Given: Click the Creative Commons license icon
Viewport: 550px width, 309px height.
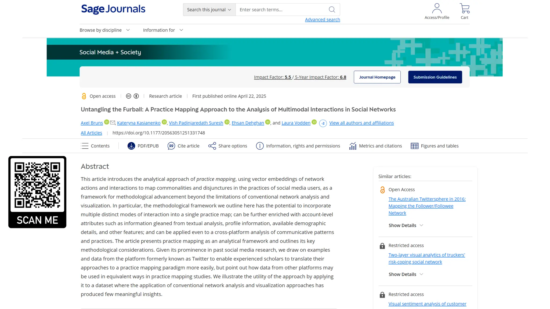Looking at the screenshot, I should click(129, 96).
